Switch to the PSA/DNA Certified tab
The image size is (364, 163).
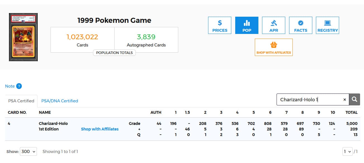coord(60,101)
